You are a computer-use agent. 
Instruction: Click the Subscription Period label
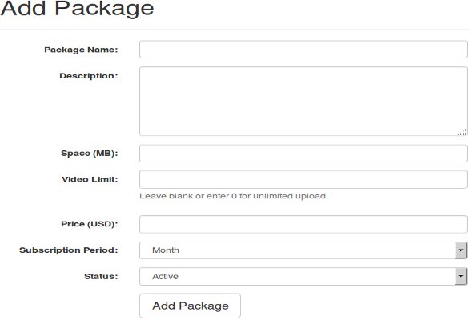69,250
